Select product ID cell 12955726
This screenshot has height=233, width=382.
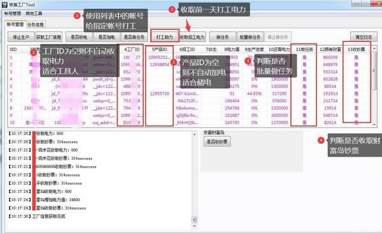point(160,94)
